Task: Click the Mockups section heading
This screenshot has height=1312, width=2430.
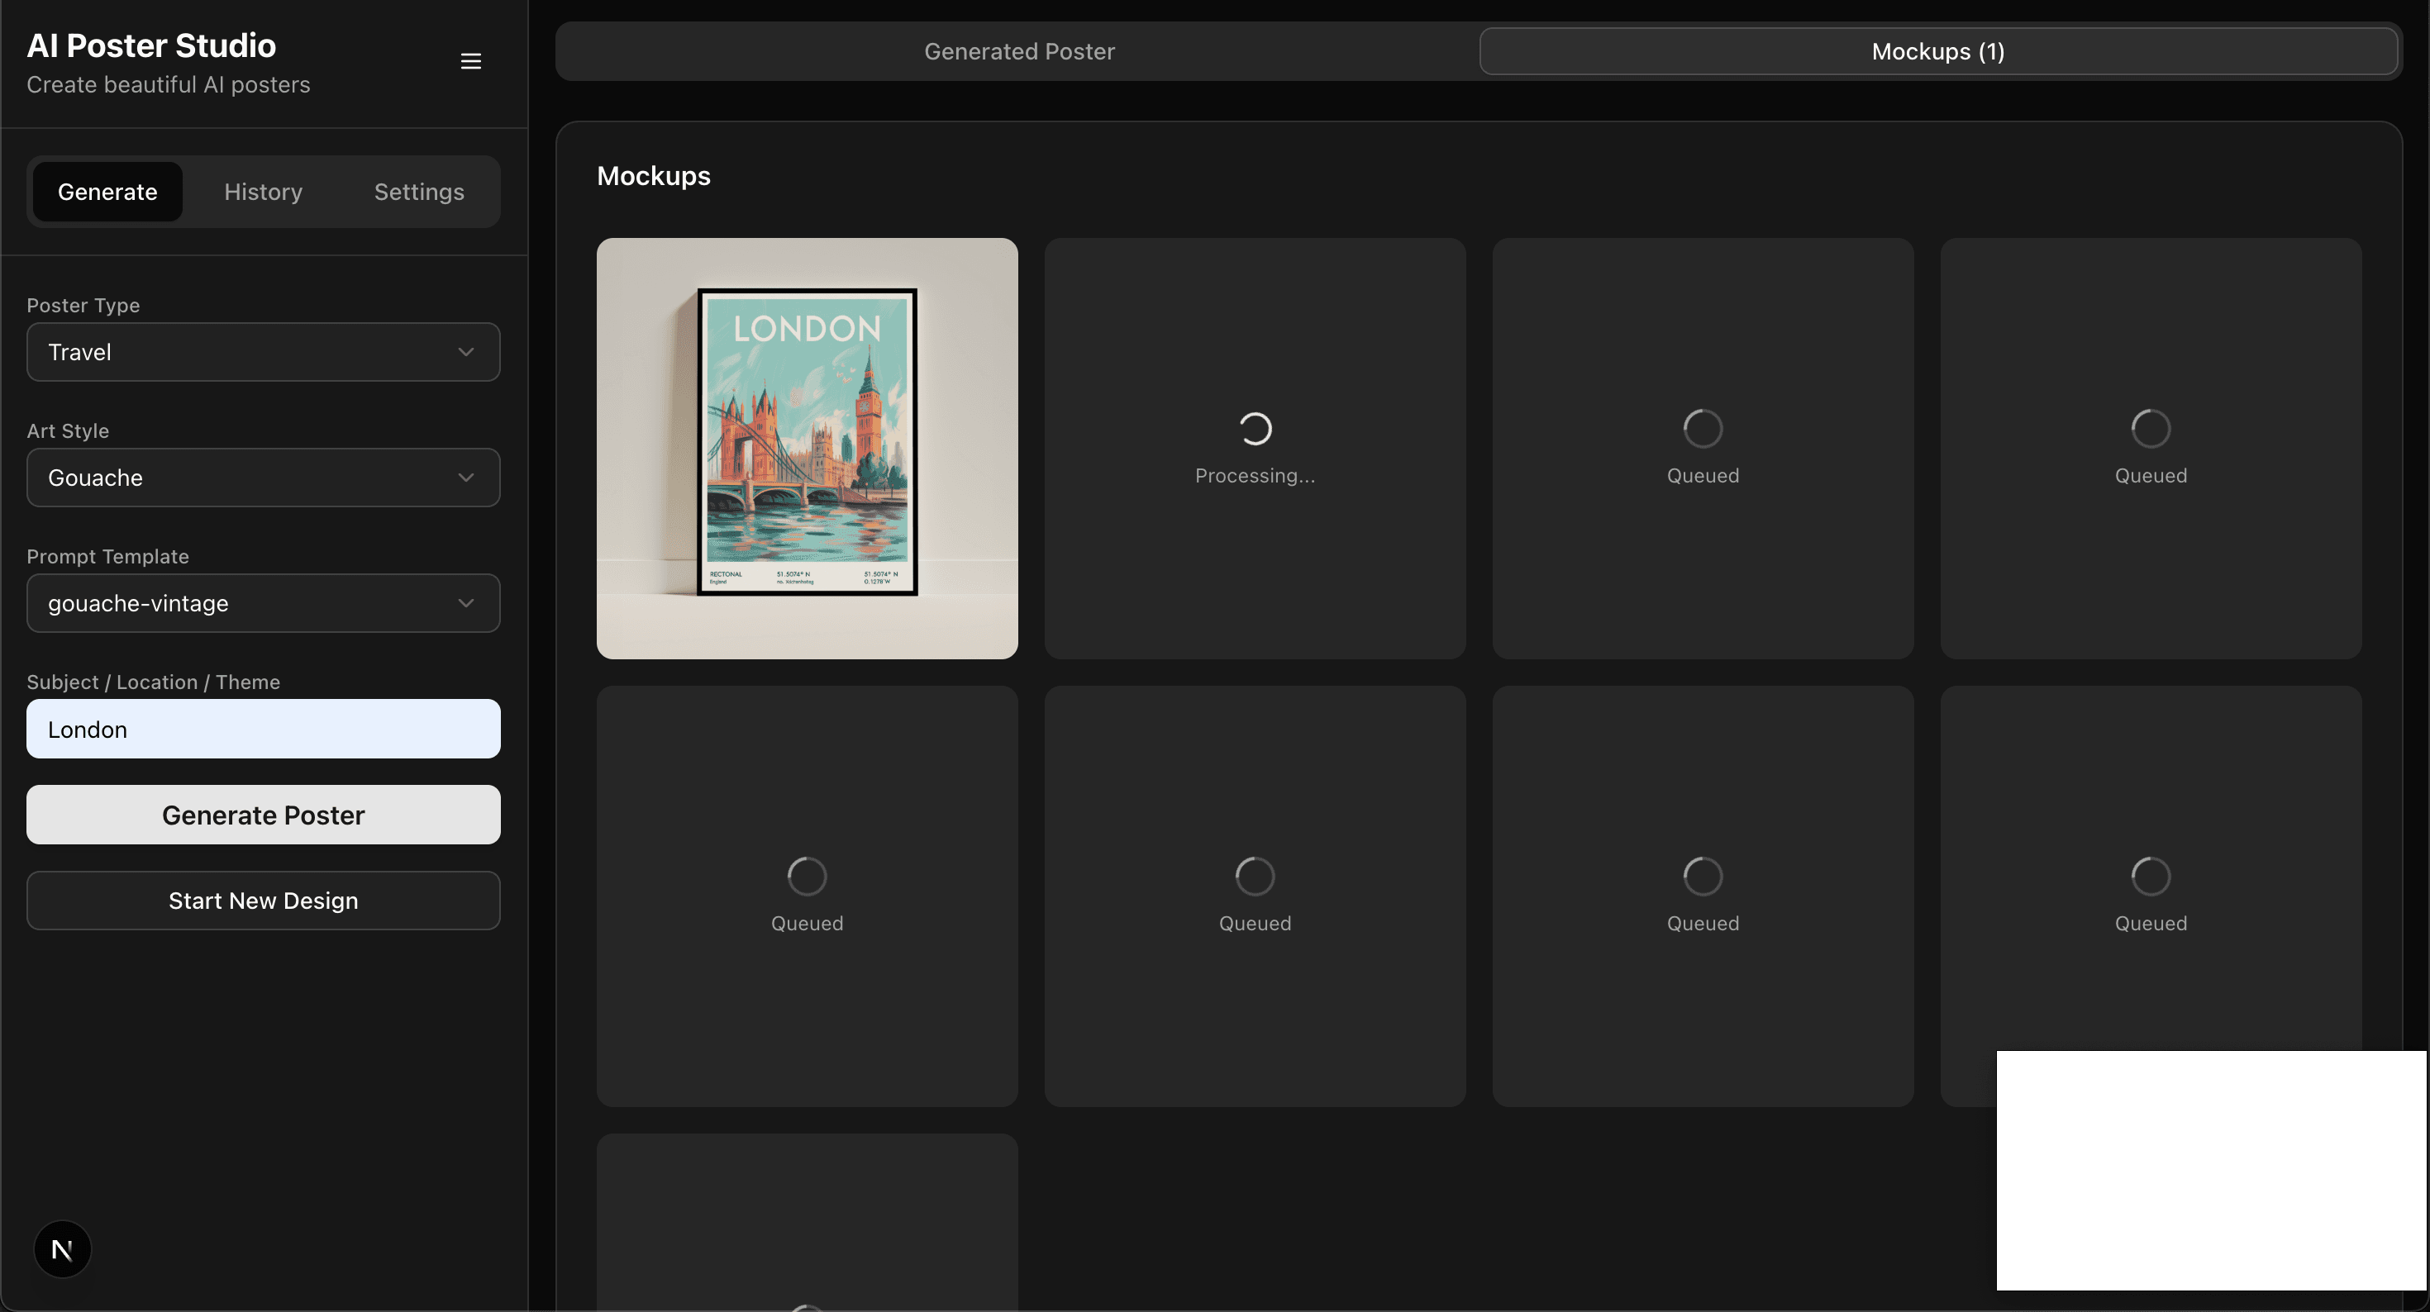Action: (654, 175)
